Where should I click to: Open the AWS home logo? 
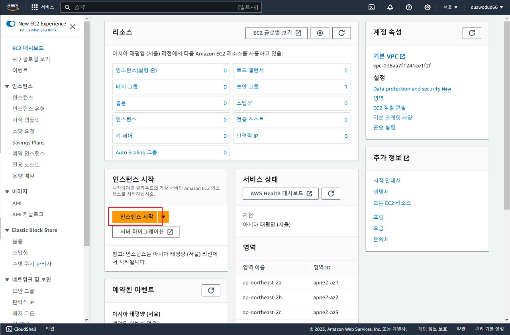click(x=13, y=7)
